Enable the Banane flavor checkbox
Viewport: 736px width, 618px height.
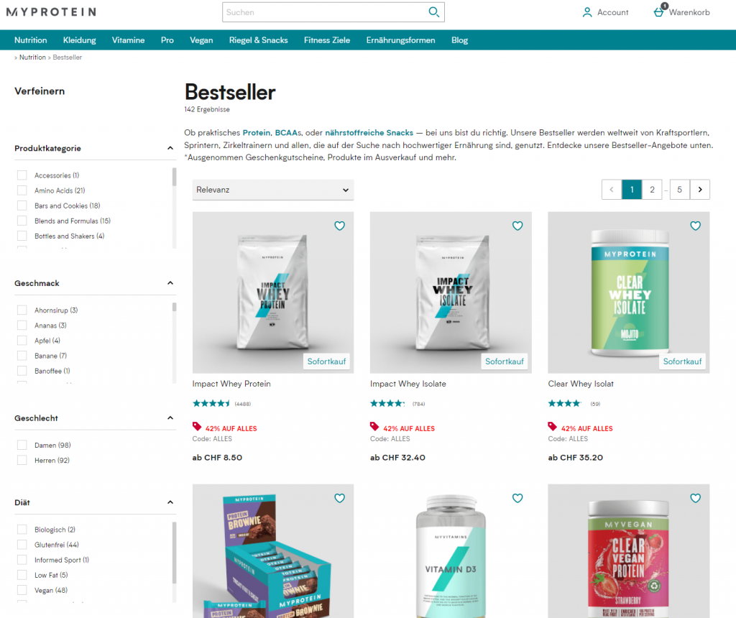(x=22, y=356)
